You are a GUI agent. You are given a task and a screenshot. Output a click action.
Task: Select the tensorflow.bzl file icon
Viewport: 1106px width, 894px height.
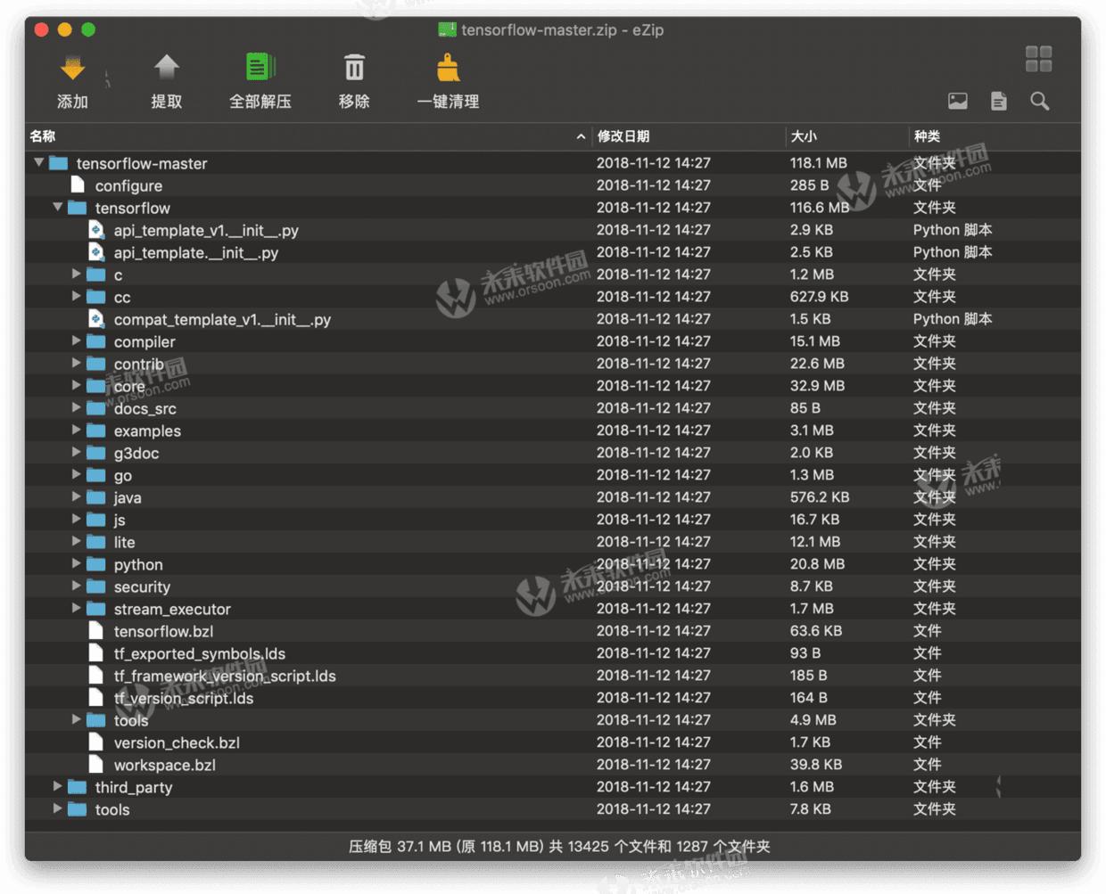pyautogui.click(x=96, y=631)
